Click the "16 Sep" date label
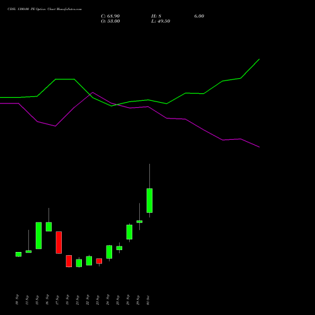This screenshot has height=315, width=315. tap(47, 300)
